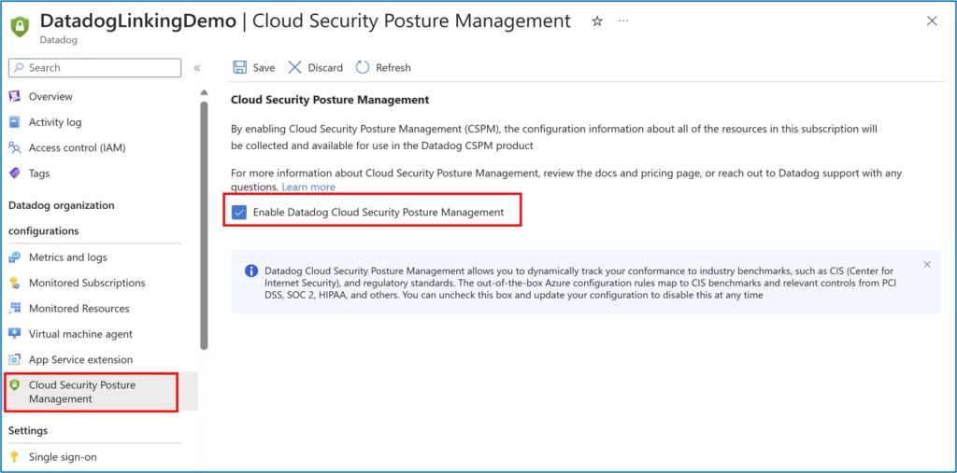Click the Search box in sidebar

(x=95, y=68)
